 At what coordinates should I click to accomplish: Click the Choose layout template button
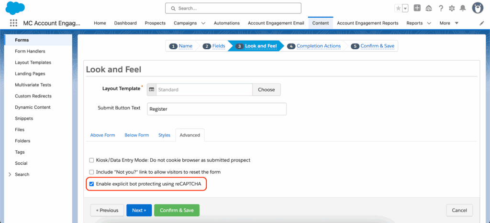[x=266, y=89]
